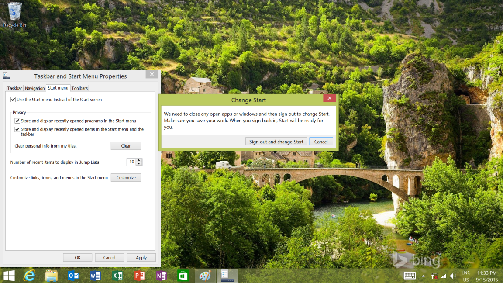
Task: Launch Word from the taskbar
Action: 95,276
